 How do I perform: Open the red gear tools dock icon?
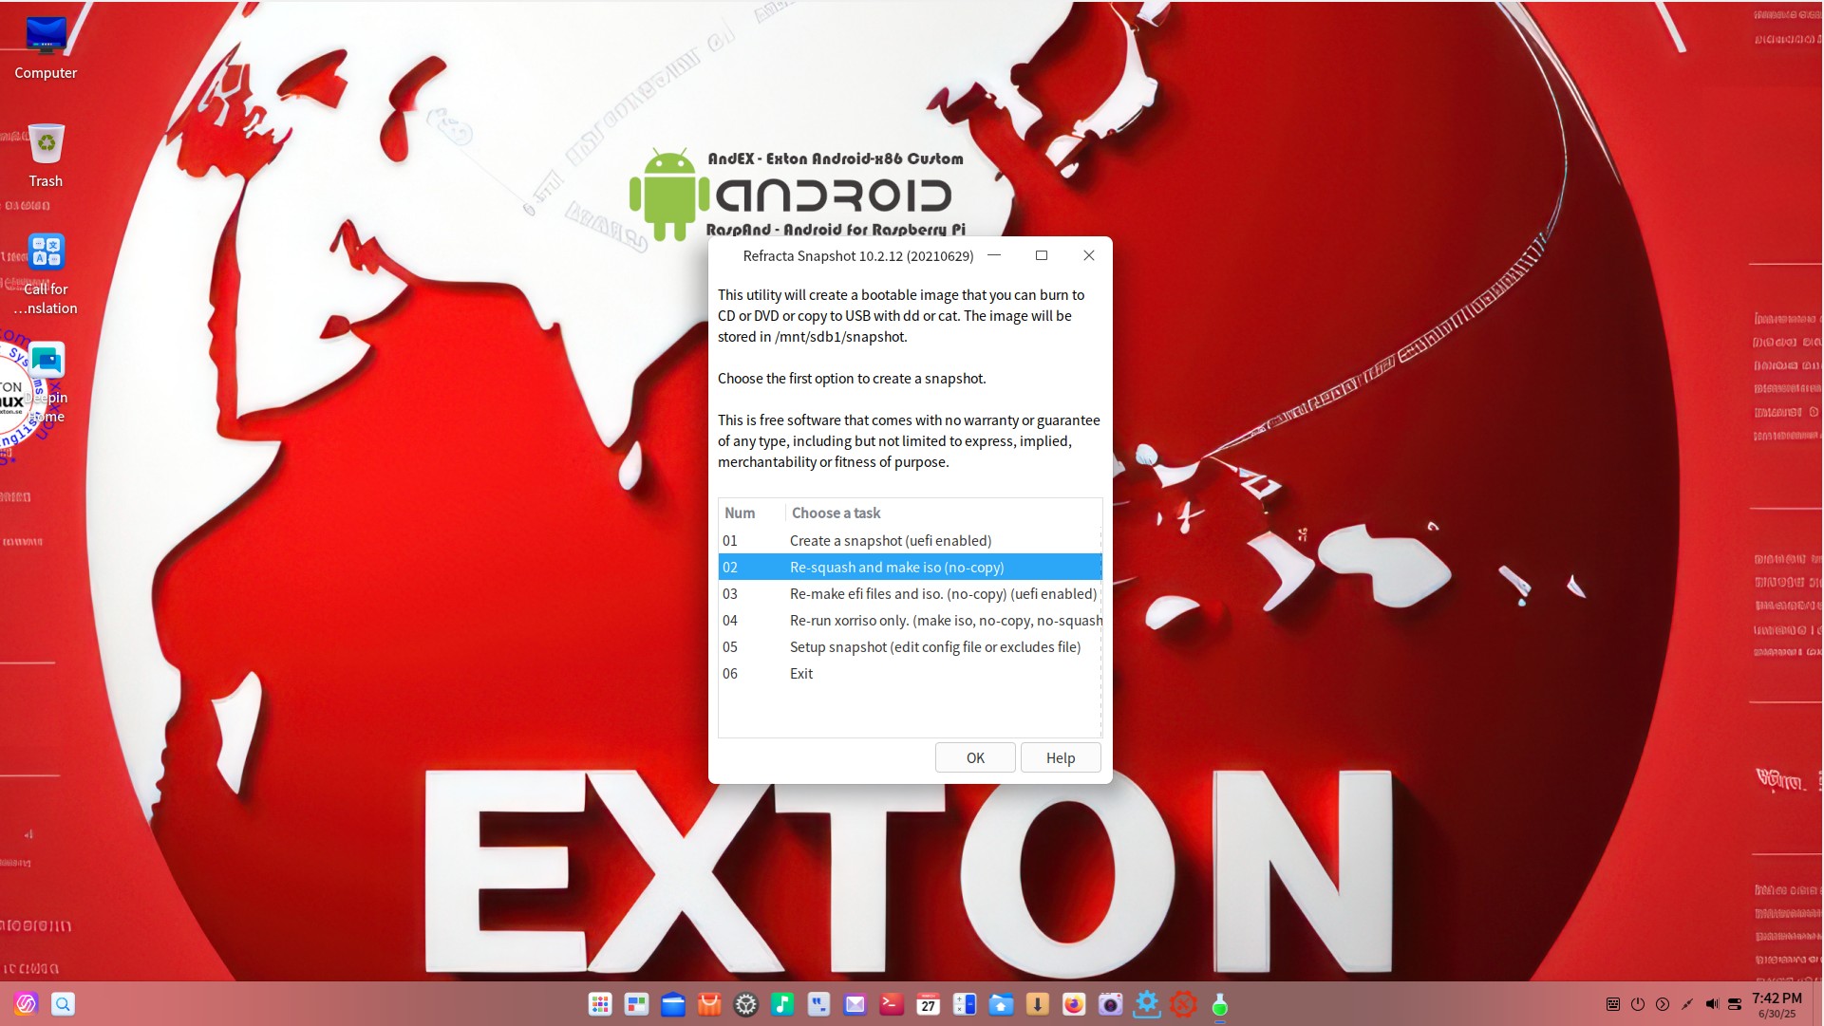pyautogui.click(x=1183, y=1004)
